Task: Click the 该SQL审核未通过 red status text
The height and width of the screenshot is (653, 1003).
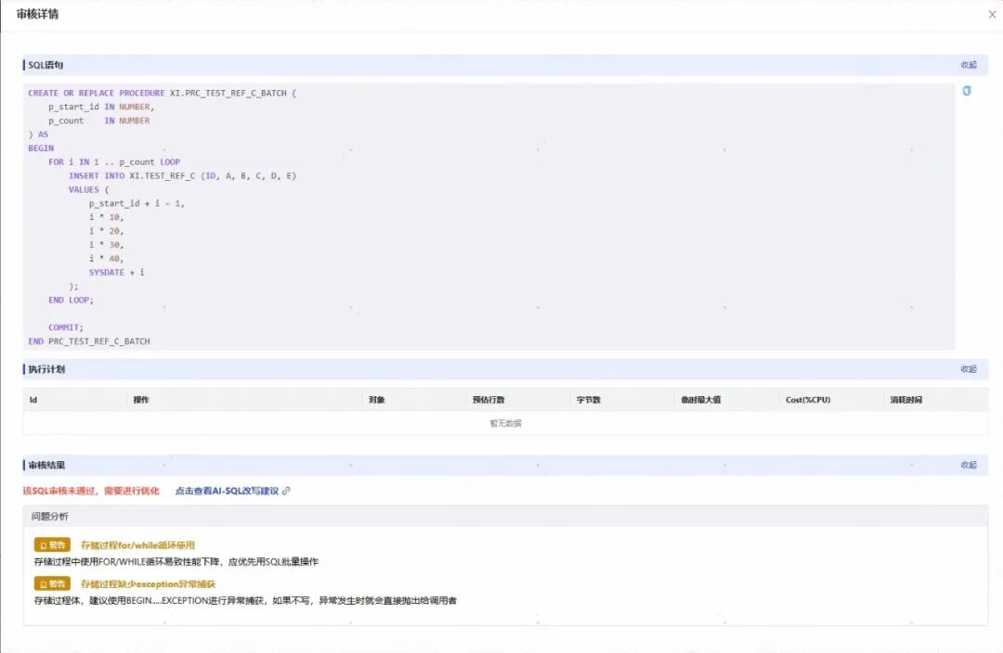Action: pos(91,491)
